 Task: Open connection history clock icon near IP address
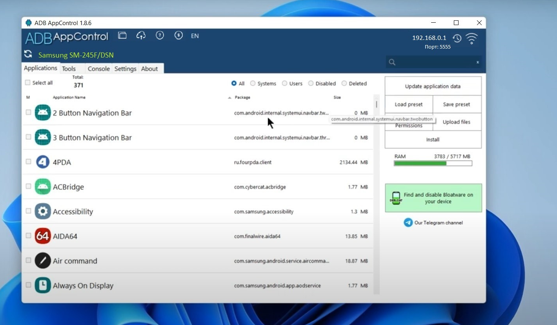point(457,38)
